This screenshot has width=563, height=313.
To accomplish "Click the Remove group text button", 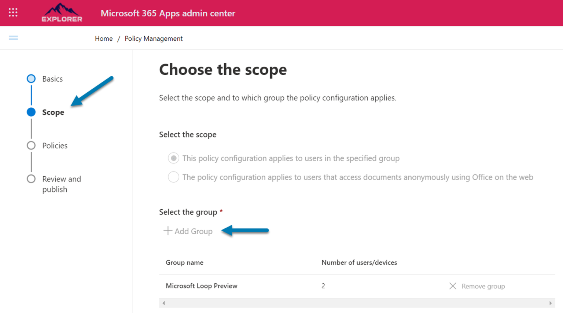I will pyautogui.click(x=483, y=286).
